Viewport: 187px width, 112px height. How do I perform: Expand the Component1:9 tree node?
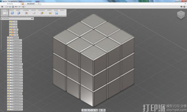(5, 61)
